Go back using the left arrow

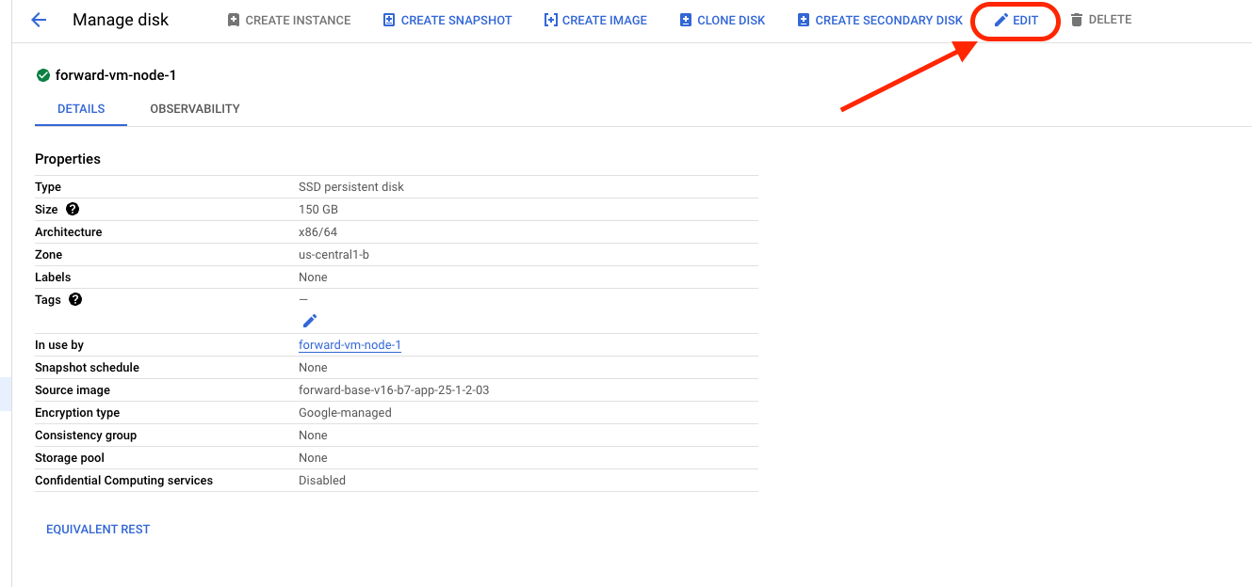39,20
